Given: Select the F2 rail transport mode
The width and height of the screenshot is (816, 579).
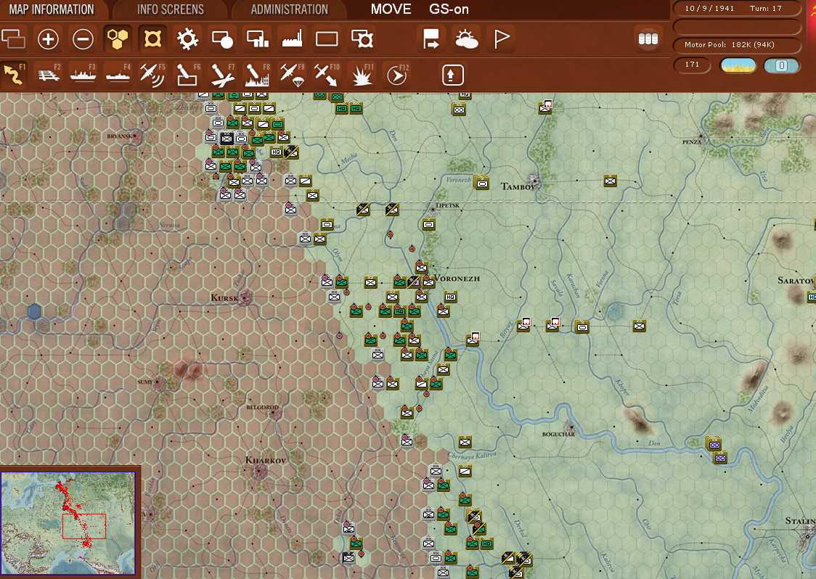Looking at the screenshot, I should [48, 75].
